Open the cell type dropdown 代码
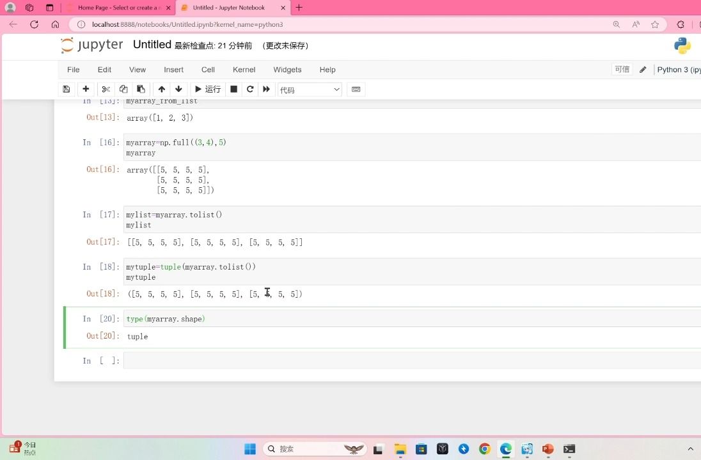This screenshot has width=701, height=460. (x=310, y=90)
